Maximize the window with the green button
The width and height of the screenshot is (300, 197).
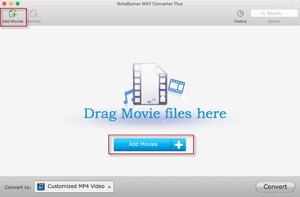pos(18,3)
